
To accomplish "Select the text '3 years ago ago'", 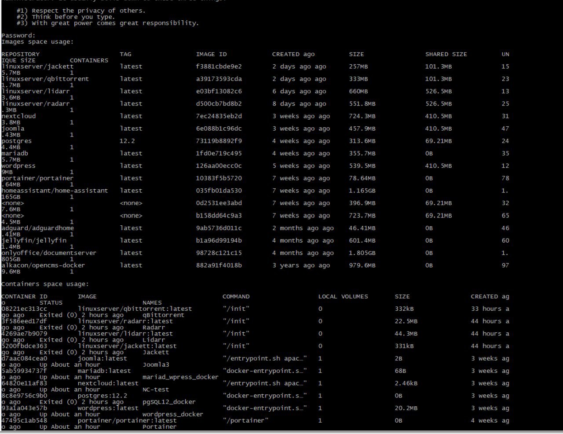I will coord(301,265).
